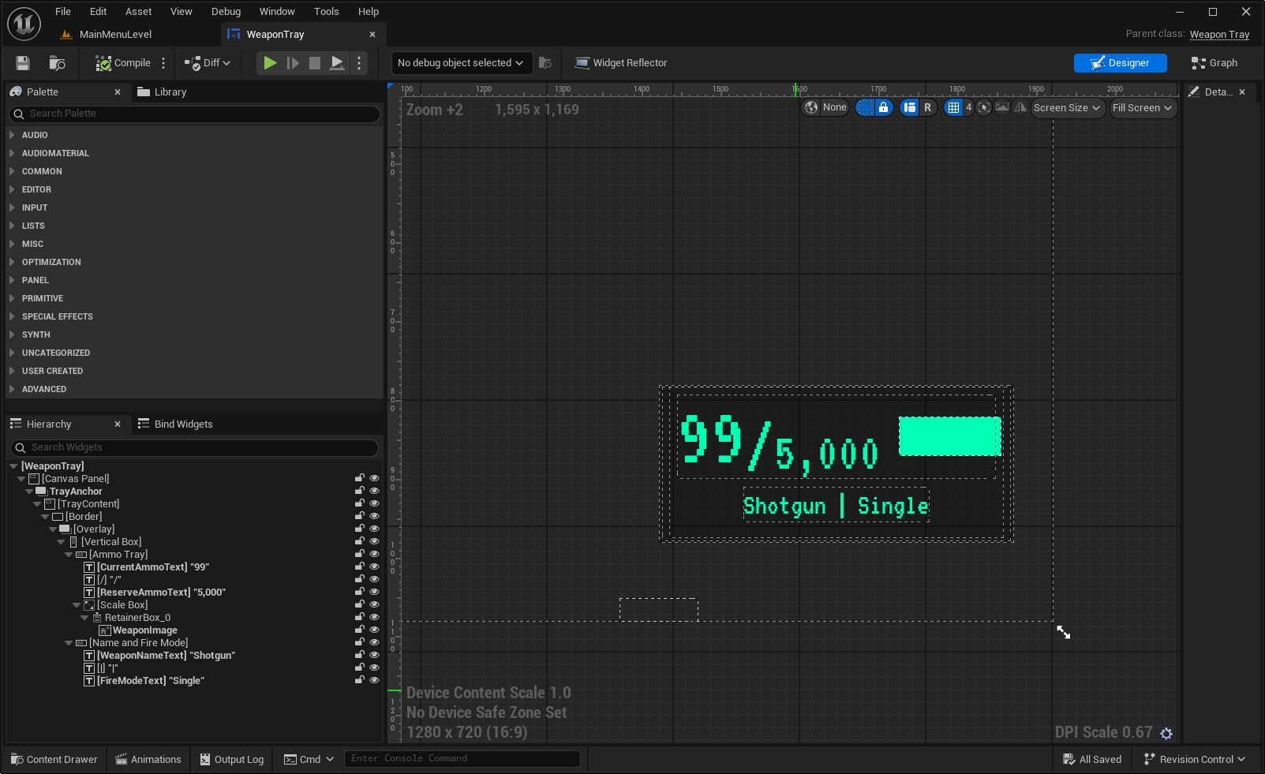Lock the Border widget

coord(360,516)
